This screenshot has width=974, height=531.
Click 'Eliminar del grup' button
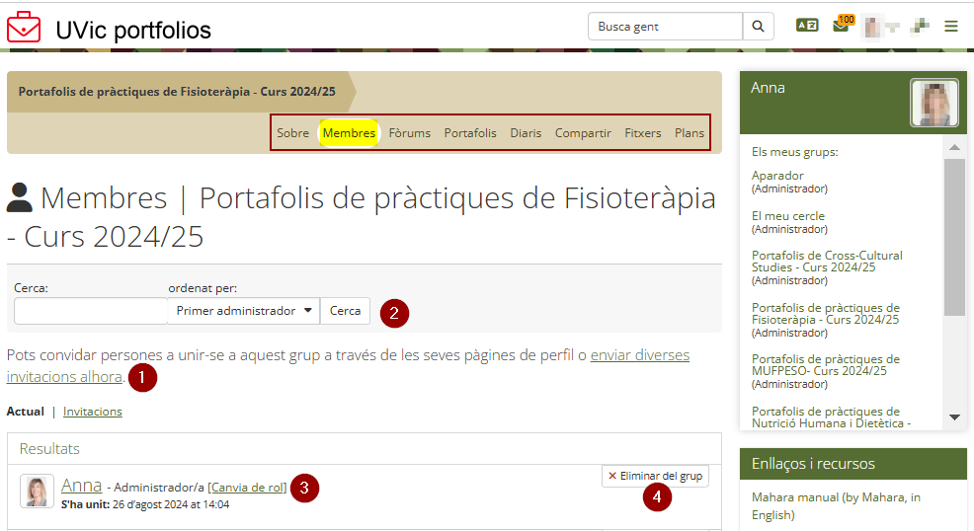pos(655,476)
